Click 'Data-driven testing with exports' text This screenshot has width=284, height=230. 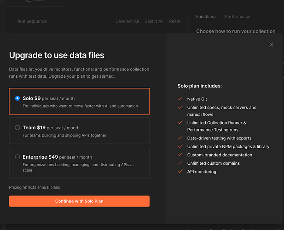pos(220,138)
